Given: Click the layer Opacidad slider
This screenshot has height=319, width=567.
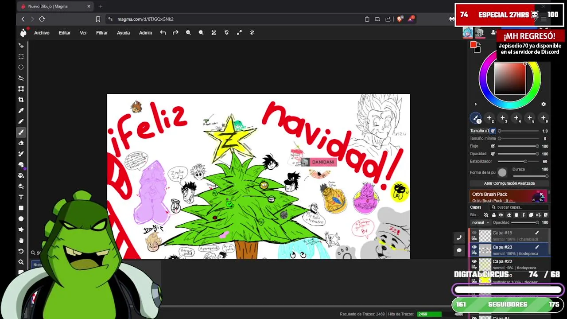Looking at the screenshot, I should point(524,222).
